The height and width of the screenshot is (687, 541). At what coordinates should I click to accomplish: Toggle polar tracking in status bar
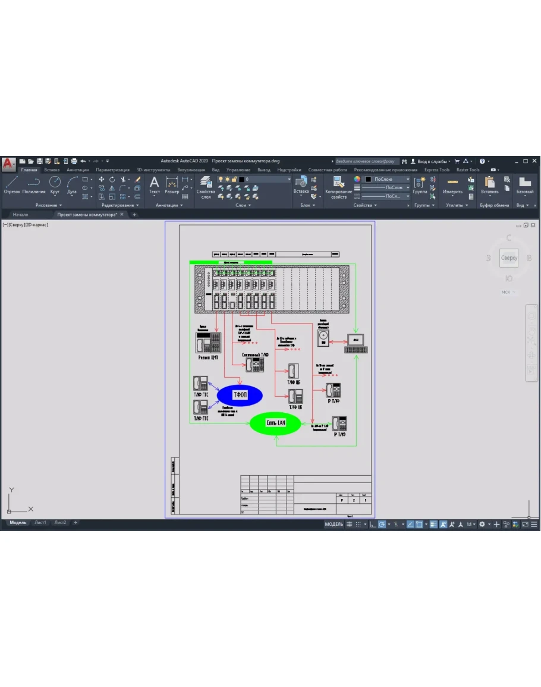click(382, 524)
